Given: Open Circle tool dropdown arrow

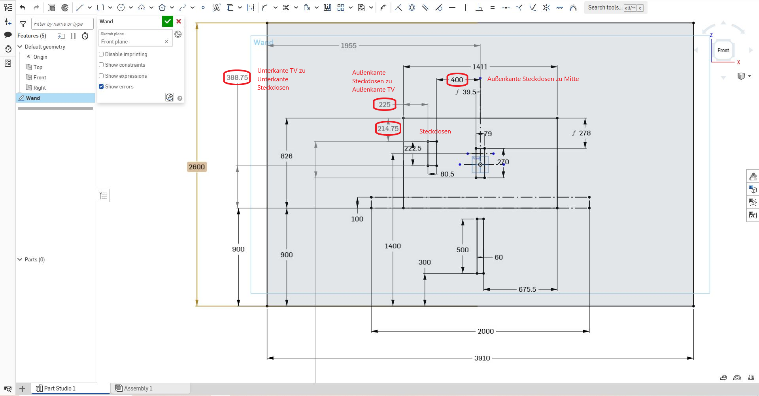Looking at the screenshot, I should point(131,8).
